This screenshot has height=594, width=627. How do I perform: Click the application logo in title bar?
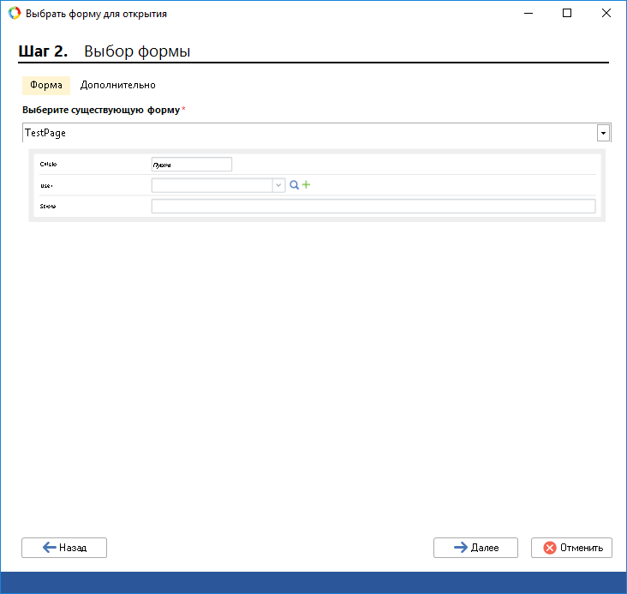pos(14,14)
